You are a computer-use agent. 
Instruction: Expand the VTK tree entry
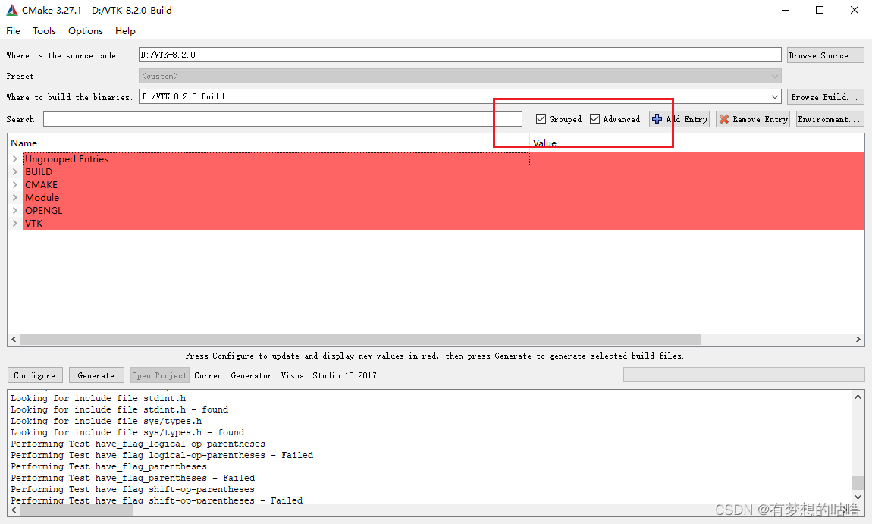pos(14,223)
